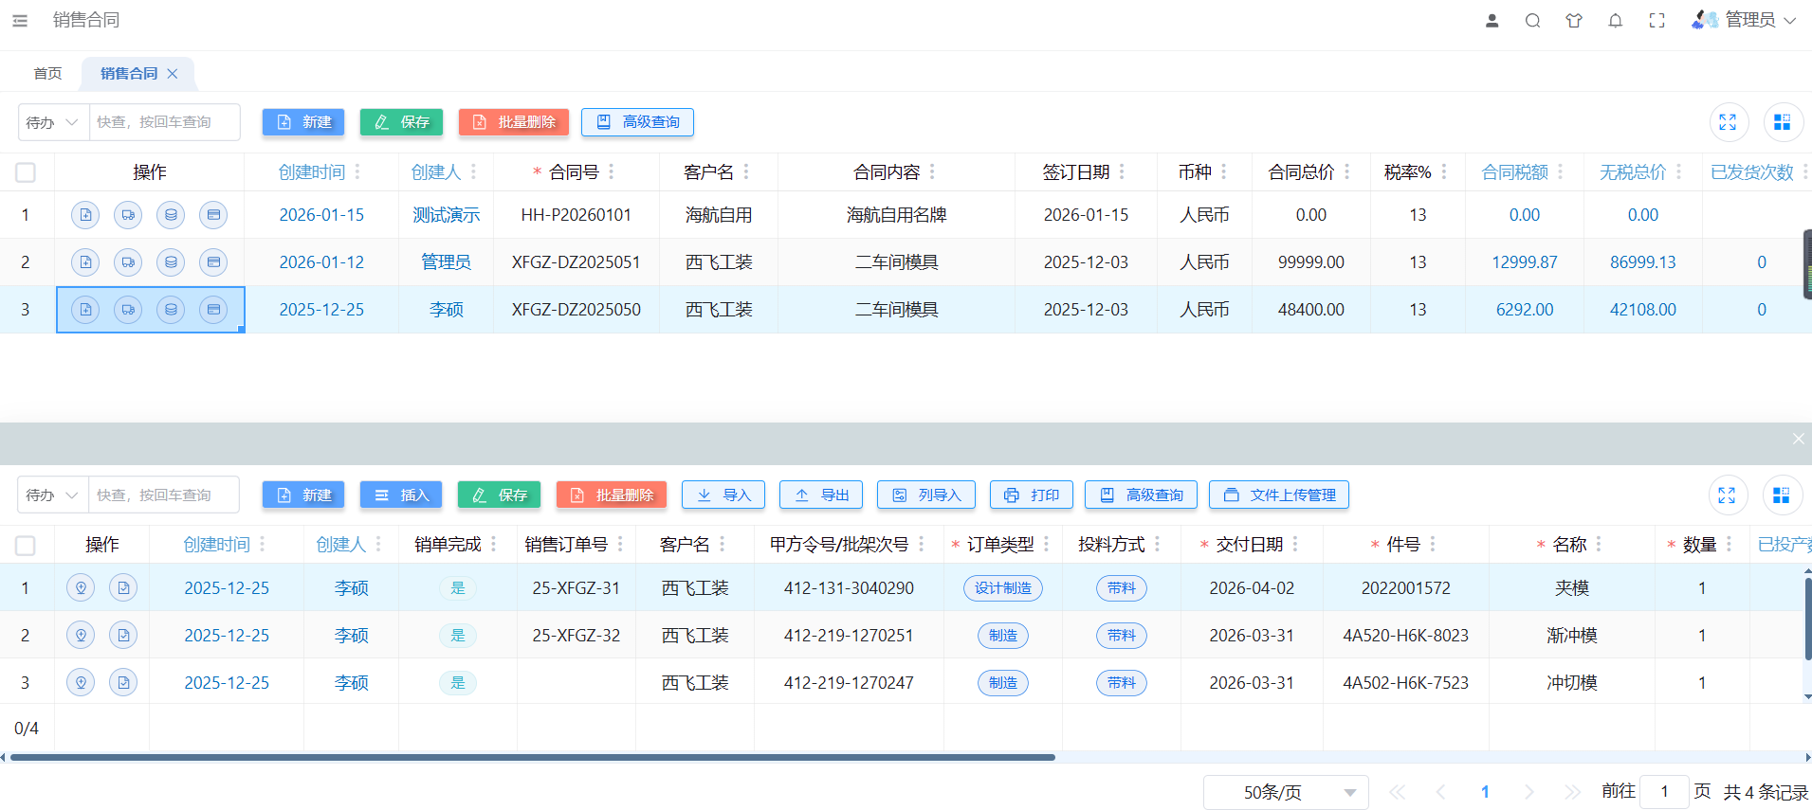Focus the lower quick search input field

tap(164, 495)
